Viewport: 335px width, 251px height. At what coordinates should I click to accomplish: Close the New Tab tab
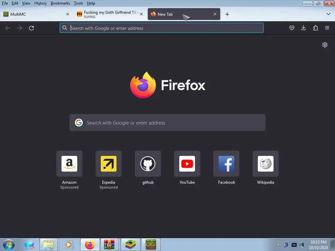point(215,14)
